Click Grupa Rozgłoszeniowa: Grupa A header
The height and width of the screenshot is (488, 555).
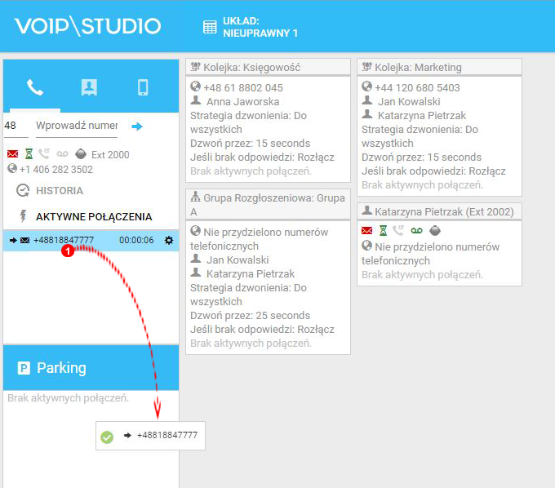(x=268, y=205)
